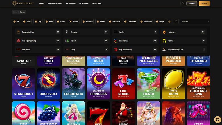Click the BigTimeGaming provider logo

pyautogui.click(x=116, y=50)
